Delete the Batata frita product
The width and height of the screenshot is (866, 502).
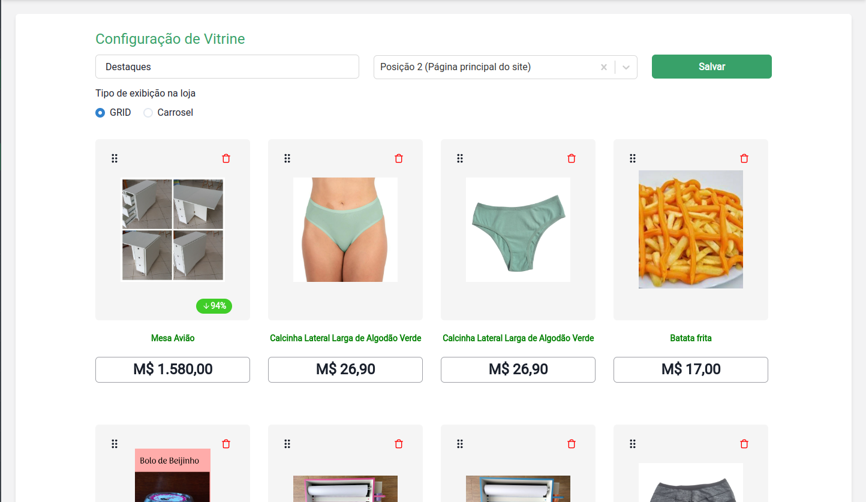coord(744,158)
